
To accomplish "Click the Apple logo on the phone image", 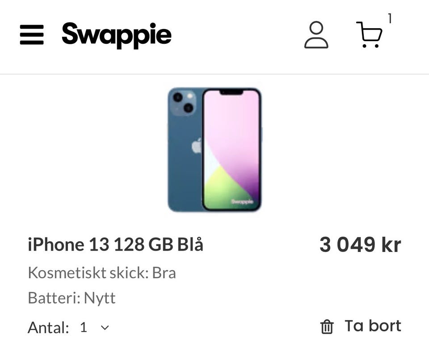I will coord(197,146).
